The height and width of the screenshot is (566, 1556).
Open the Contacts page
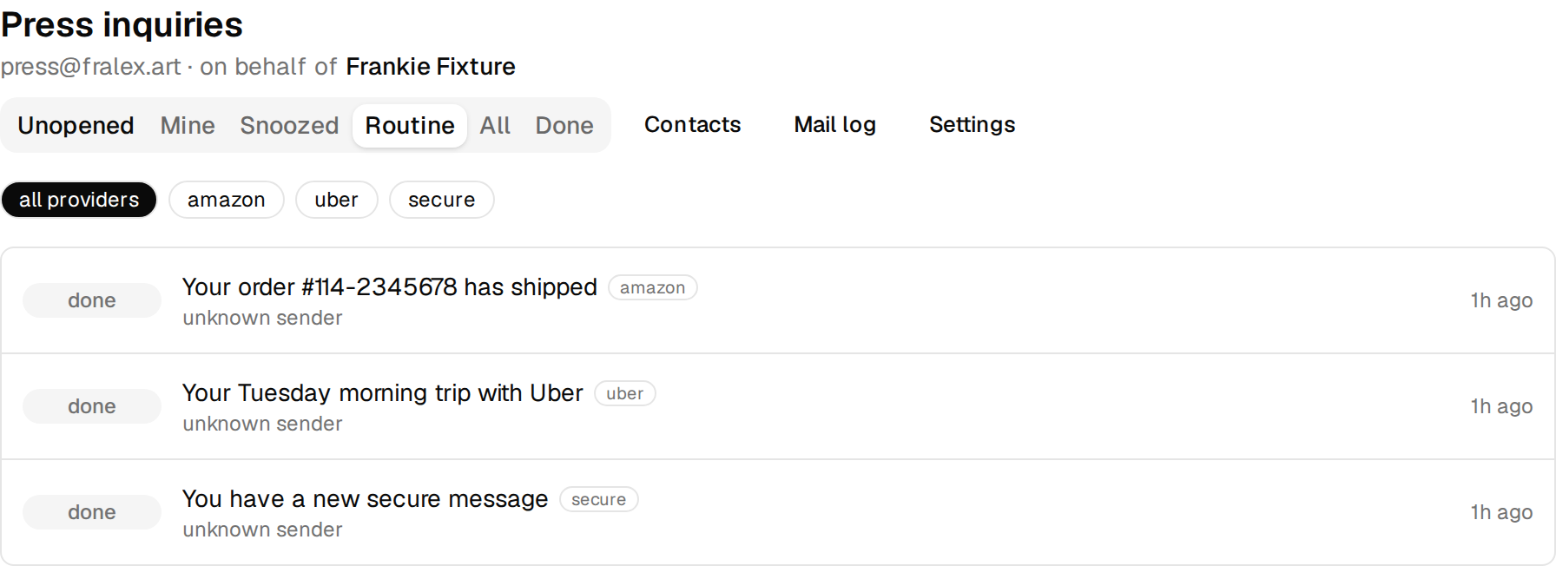pyautogui.click(x=693, y=124)
